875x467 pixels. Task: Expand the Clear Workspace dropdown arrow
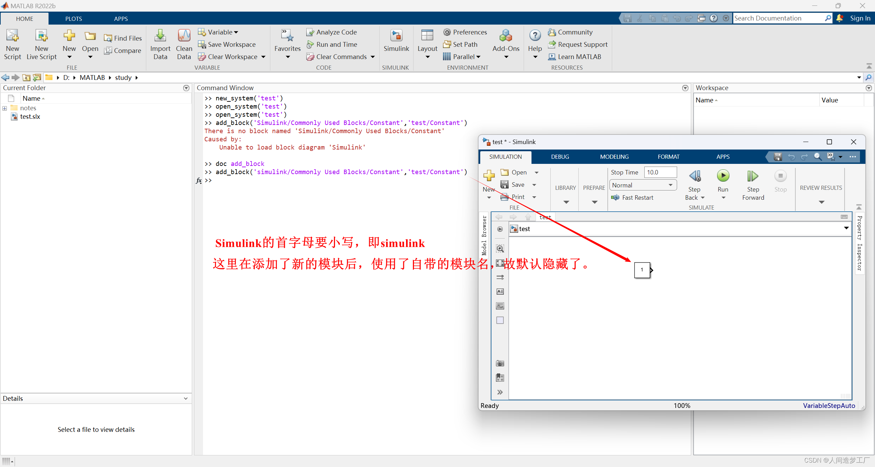tap(263, 57)
